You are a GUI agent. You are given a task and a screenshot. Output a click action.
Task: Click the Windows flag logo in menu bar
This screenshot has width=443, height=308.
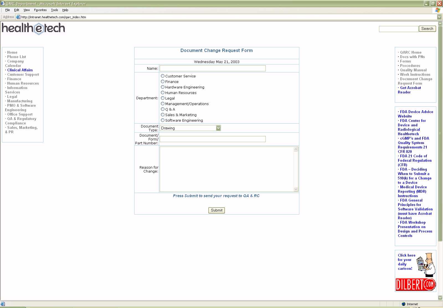coord(437,10)
